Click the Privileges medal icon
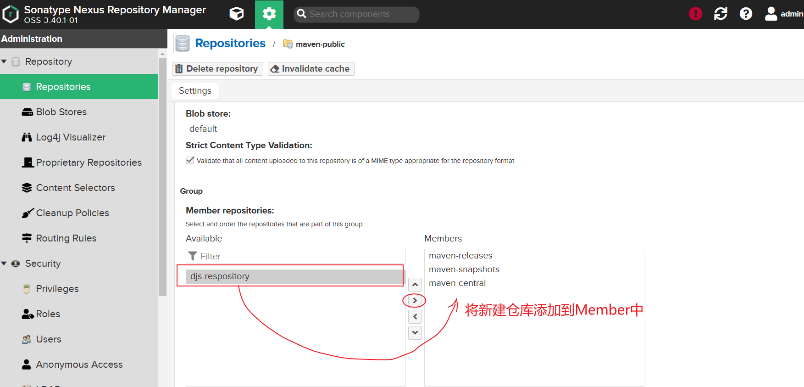The width and height of the screenshot is (804, 387). coord(27,289)
